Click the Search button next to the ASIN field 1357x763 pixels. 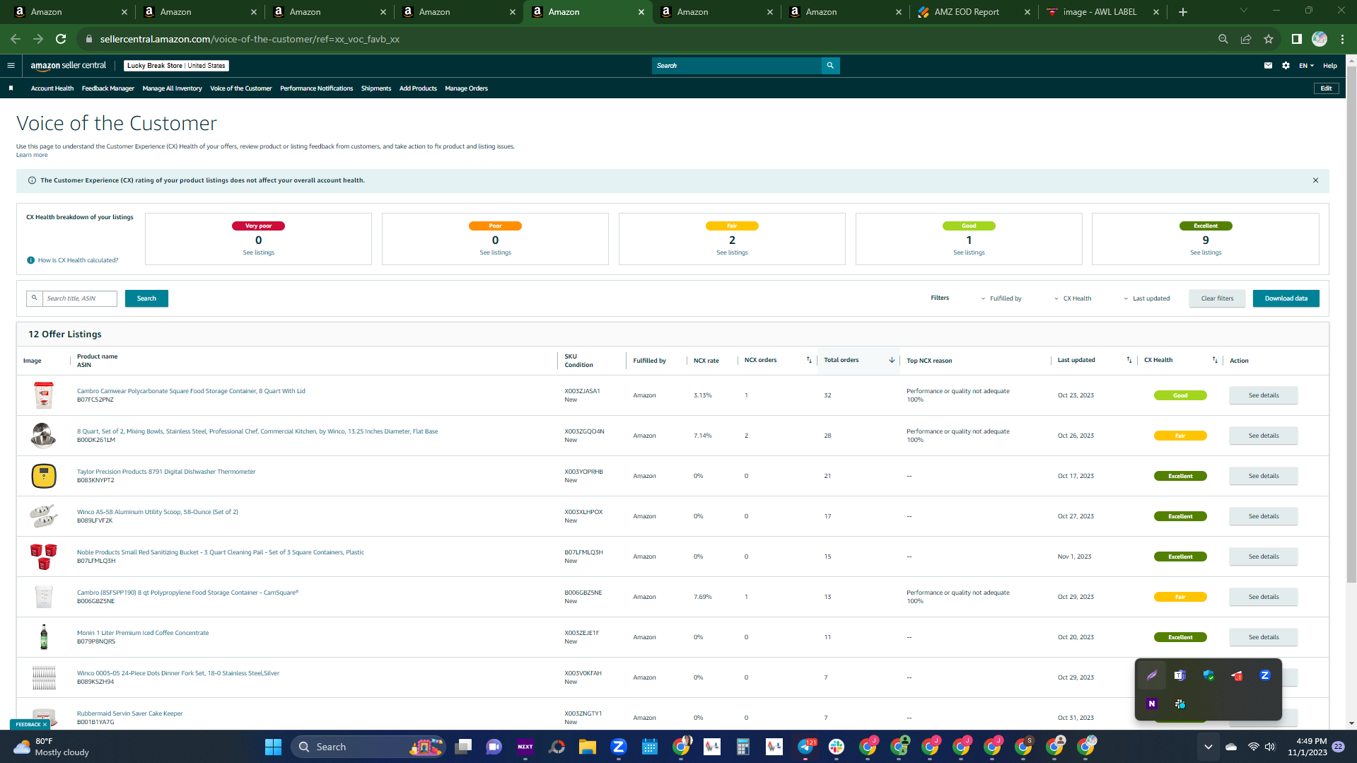point(146,298)
